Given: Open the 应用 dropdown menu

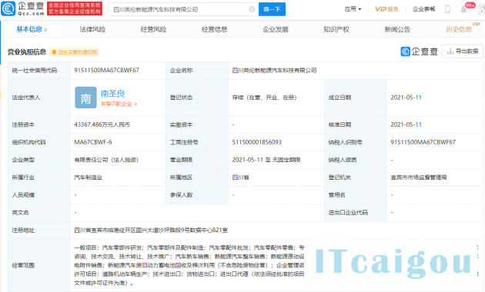Looking at the screenshot, I should (353, 9).
